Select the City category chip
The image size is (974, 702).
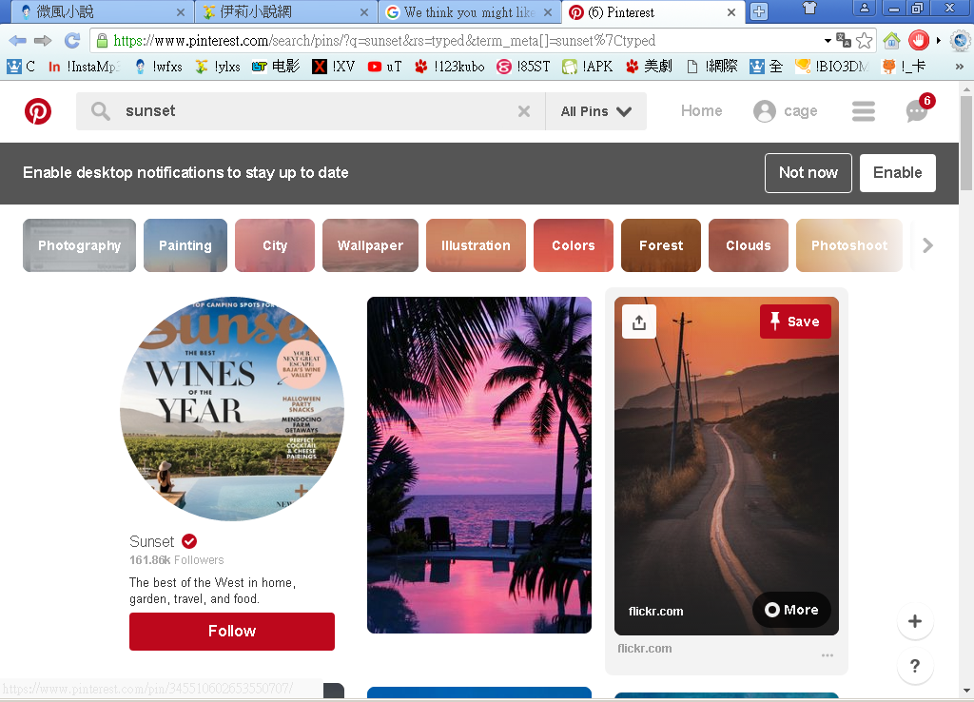coord(275,245)
